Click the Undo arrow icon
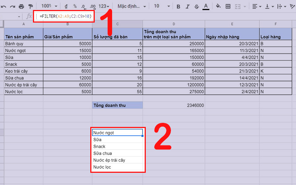The height and width of the screenshot is (185, 296). (3, 6)
